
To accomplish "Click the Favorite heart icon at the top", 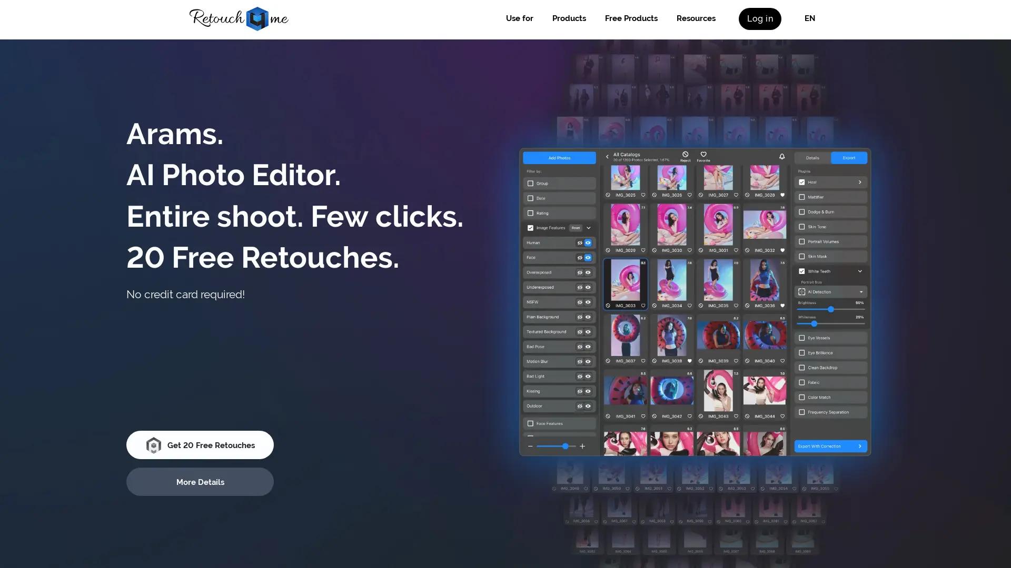I will point(703,154).
